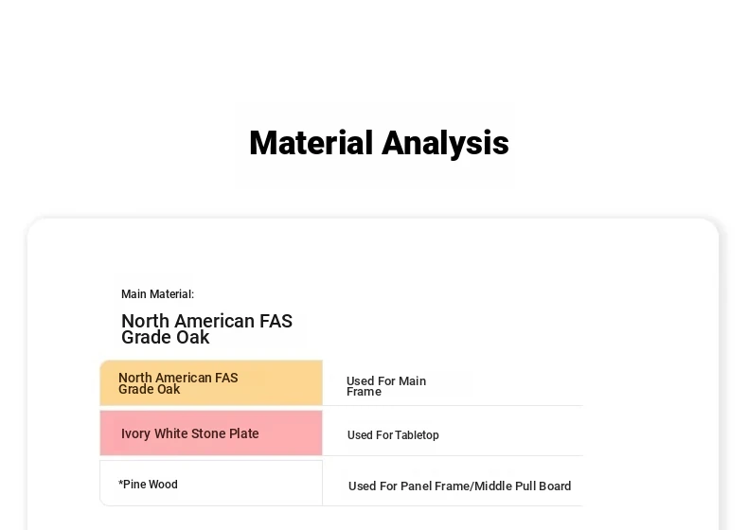Click the orange North American FAS Grade Oak cell
748x530 pixels.
[x=211, y=383]
